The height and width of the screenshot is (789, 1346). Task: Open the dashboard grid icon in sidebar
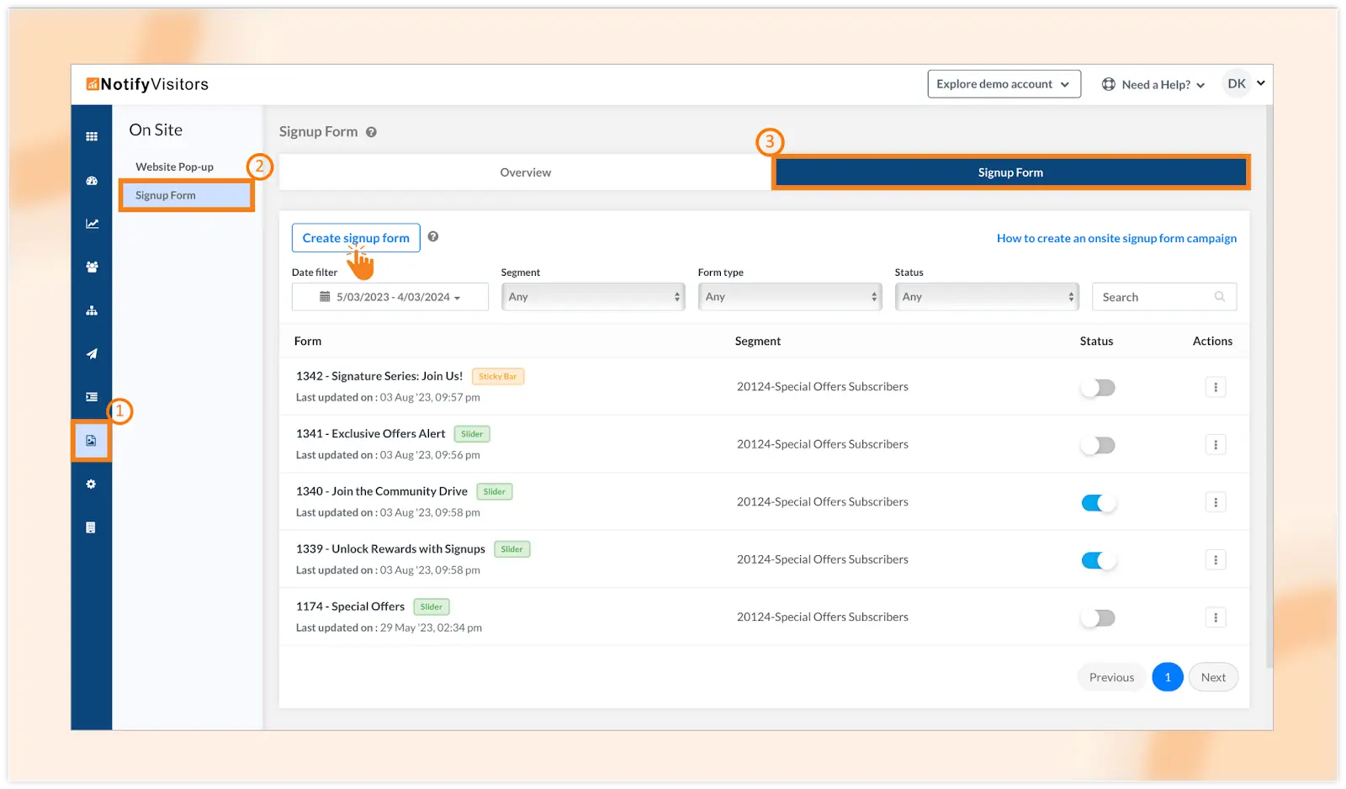(x=92, y=136)
